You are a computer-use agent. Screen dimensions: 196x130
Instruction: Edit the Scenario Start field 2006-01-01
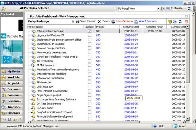[131, 31]
